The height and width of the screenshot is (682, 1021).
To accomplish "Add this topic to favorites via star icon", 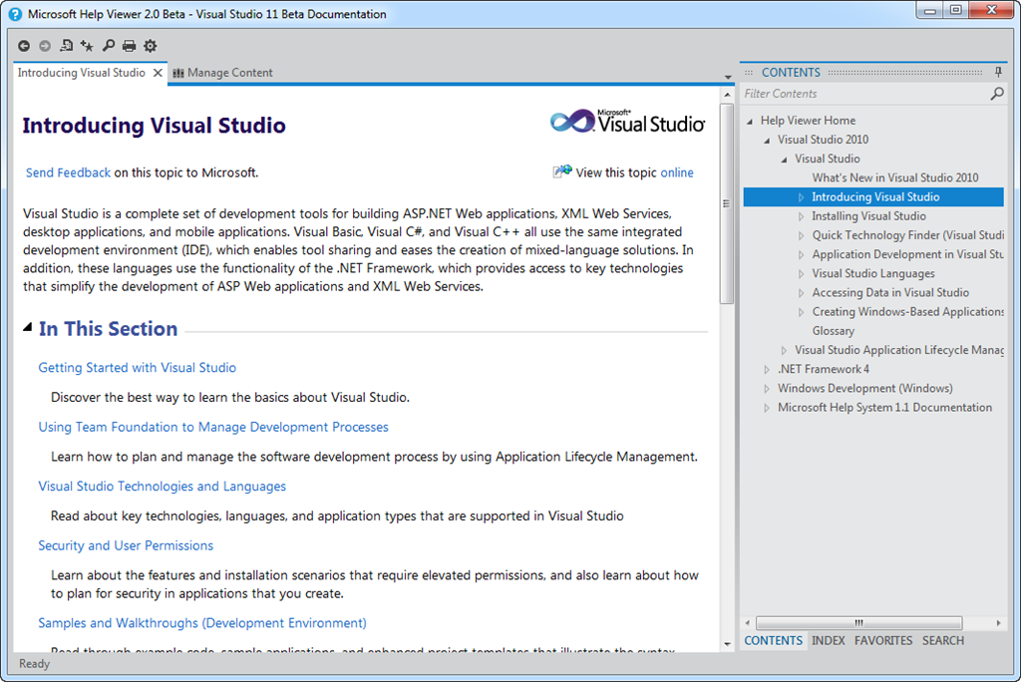I will pyautogui.click(x=87, y=46).
